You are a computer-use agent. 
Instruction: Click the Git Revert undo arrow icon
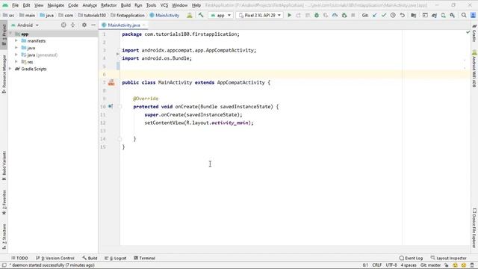pos(403,15)
